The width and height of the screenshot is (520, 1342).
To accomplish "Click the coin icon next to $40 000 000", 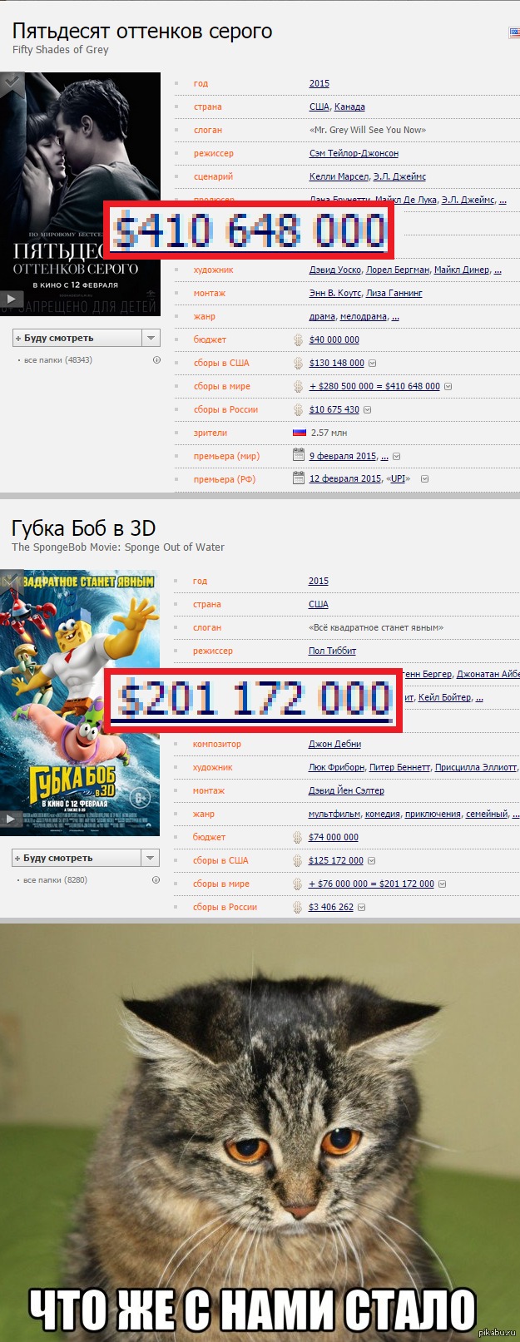I will (298, 339).
